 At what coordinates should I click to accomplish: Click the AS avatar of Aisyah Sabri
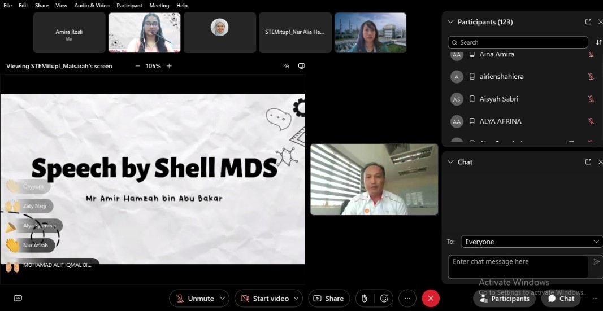pyautogui.click(x=457, y=99)
